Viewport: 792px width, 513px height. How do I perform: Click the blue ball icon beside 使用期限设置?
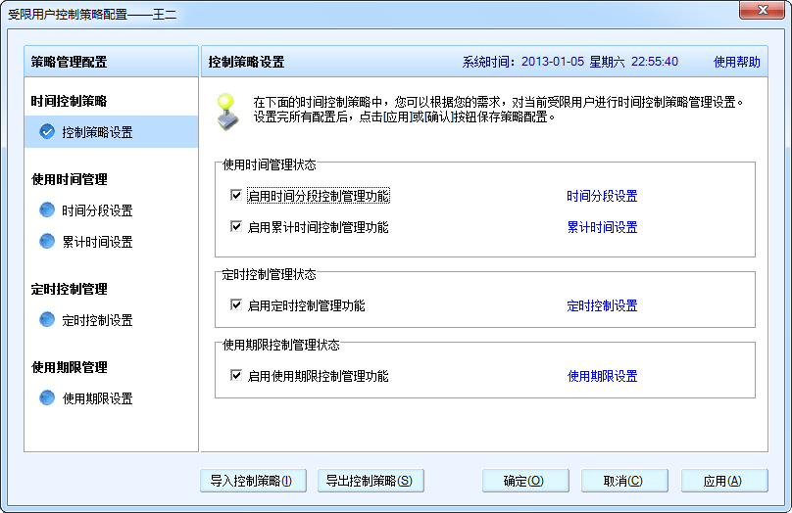47,398
